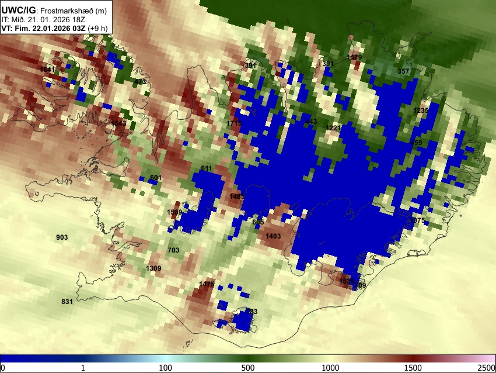Image resolution: width=496 pixels, height=373 pixels.
Task: Click the 1475 value on the map
Action: [207, 284]
